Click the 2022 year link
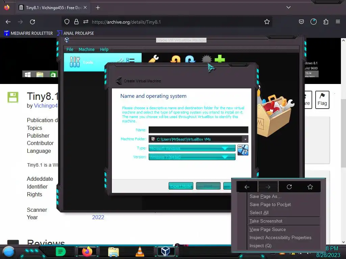 (98, 217)
